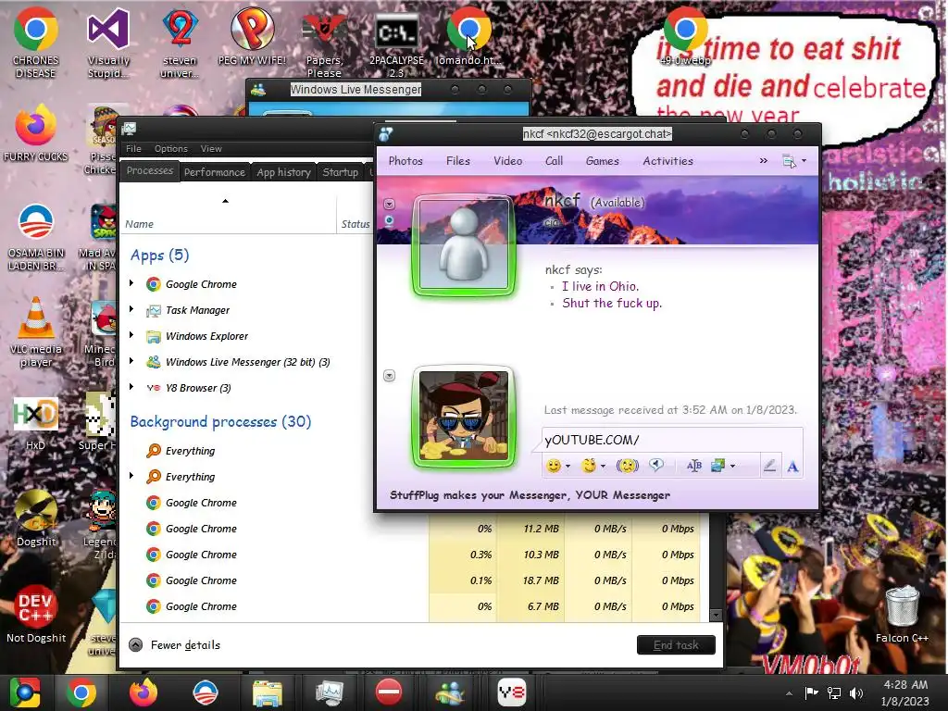This screenshot has height=711, width=948.
Task: Expand Google Chrome app in Task Manager
Action: 131,283
